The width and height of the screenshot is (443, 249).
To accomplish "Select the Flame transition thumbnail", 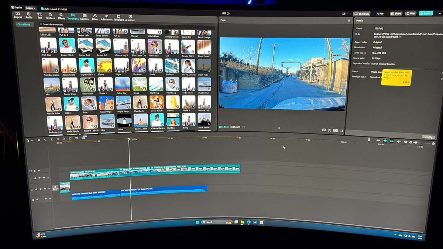I will tap(104, 66).
